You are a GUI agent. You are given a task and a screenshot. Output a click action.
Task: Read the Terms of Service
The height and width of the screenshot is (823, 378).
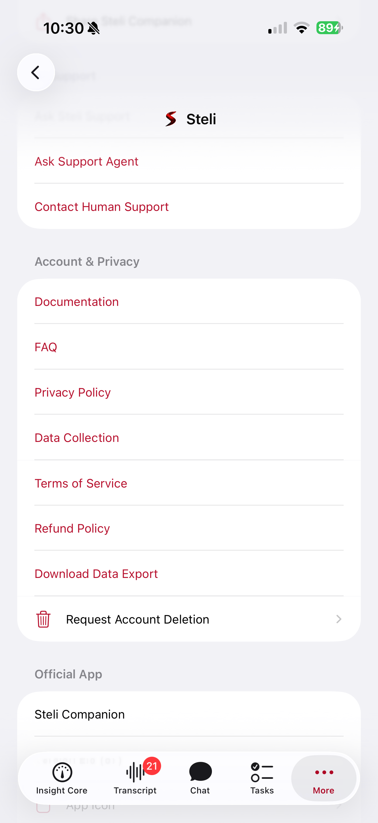click(x=81, y=483)
